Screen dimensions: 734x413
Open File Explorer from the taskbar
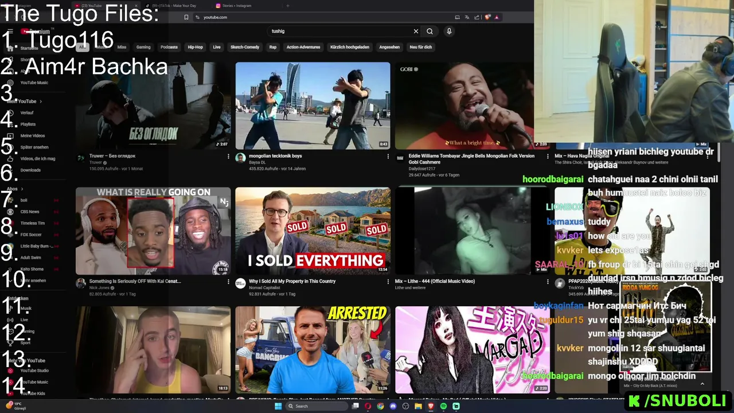pos(418,406)
